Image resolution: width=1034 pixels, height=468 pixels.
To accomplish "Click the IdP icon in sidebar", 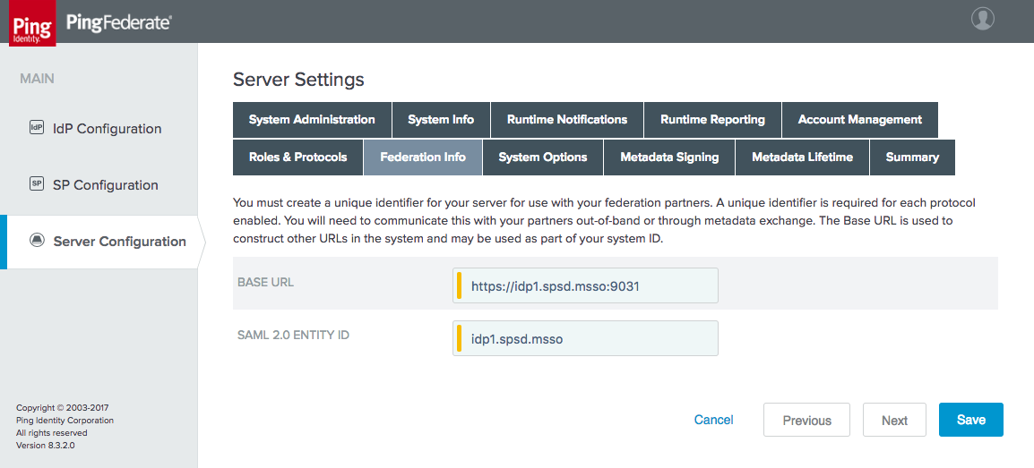I will tap(37, 128).
